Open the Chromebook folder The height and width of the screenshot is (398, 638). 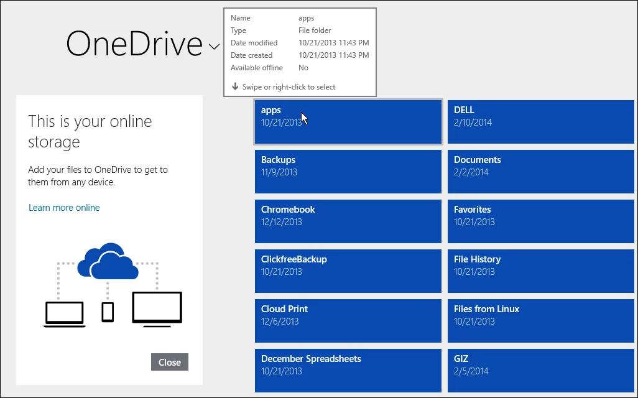[x=348, y=221]
